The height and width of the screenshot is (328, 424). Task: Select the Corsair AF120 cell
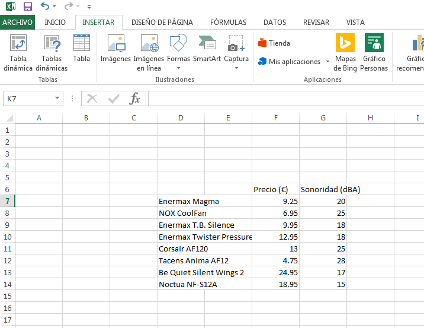click(x=181, y=249)
